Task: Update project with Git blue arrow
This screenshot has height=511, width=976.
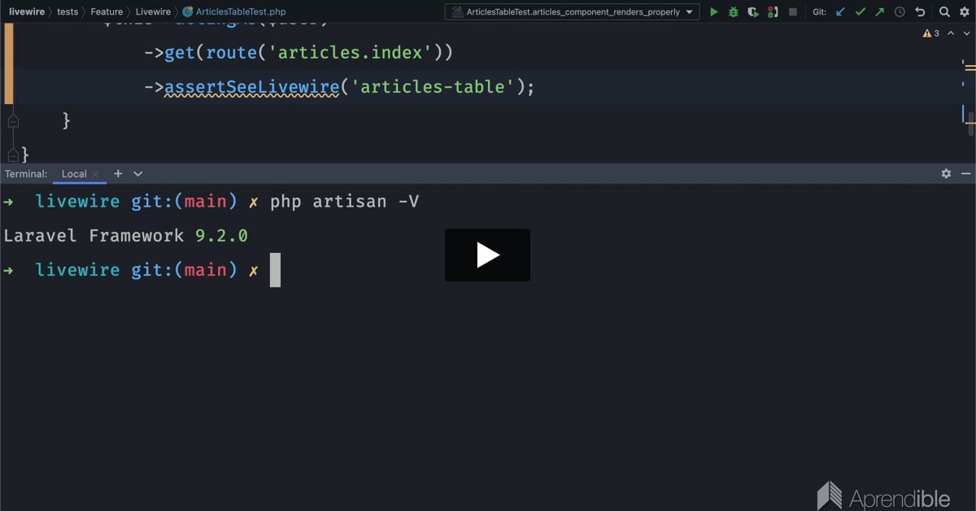Action: pos(841,12)
